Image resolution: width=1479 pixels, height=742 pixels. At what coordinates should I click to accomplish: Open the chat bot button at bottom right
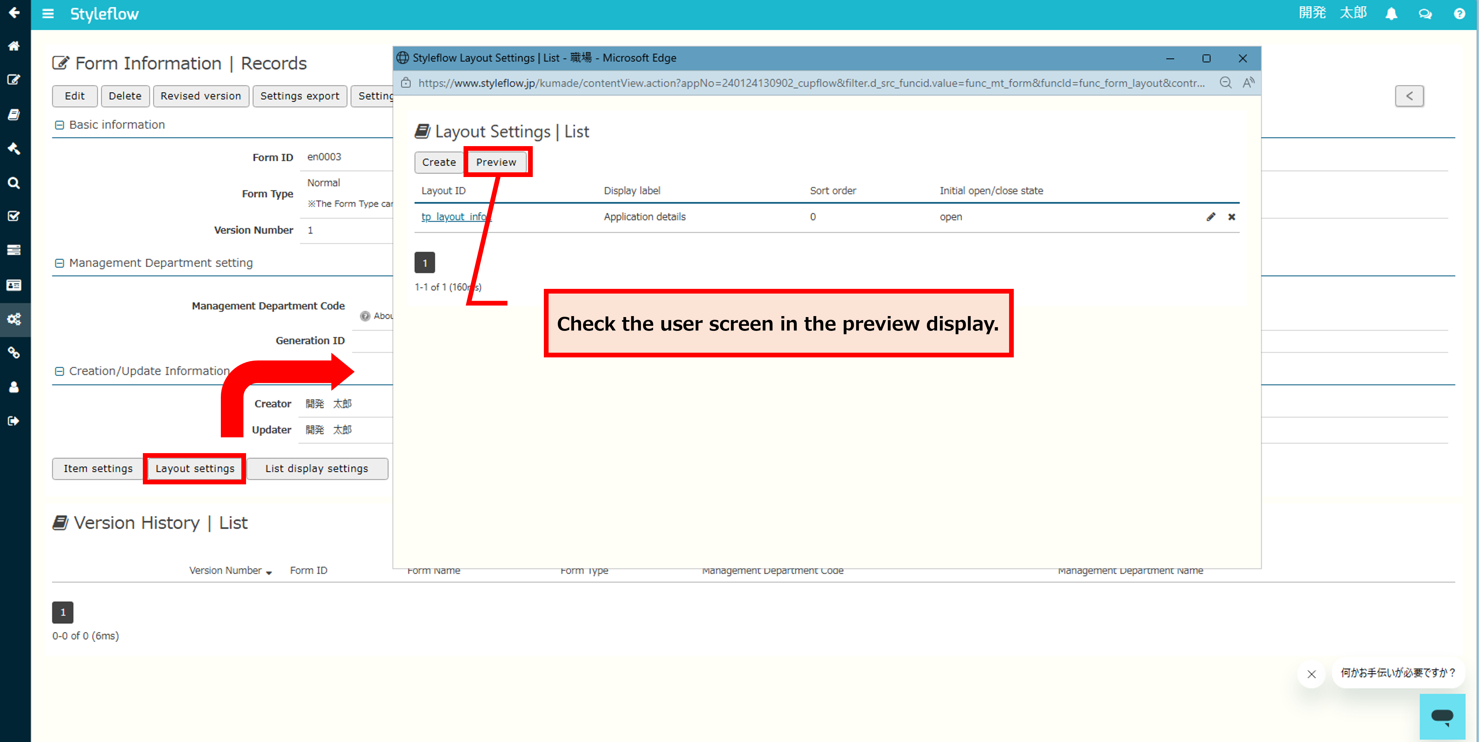pos(1442,716)
